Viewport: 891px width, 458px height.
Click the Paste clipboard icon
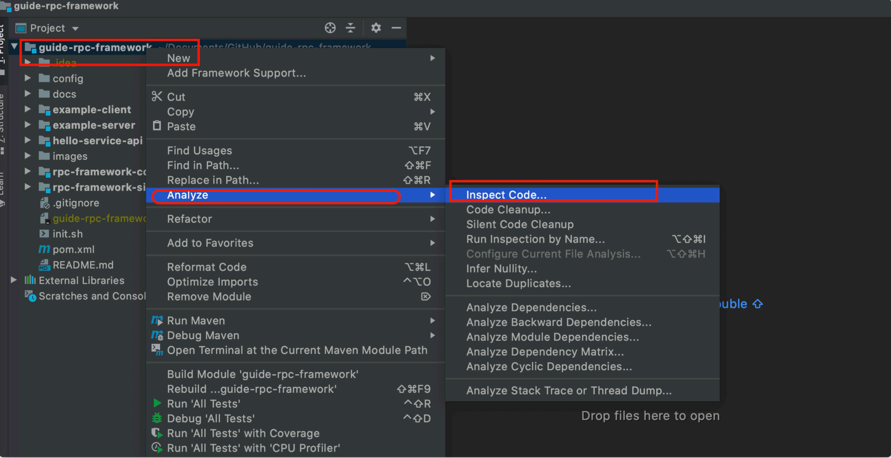157,125
